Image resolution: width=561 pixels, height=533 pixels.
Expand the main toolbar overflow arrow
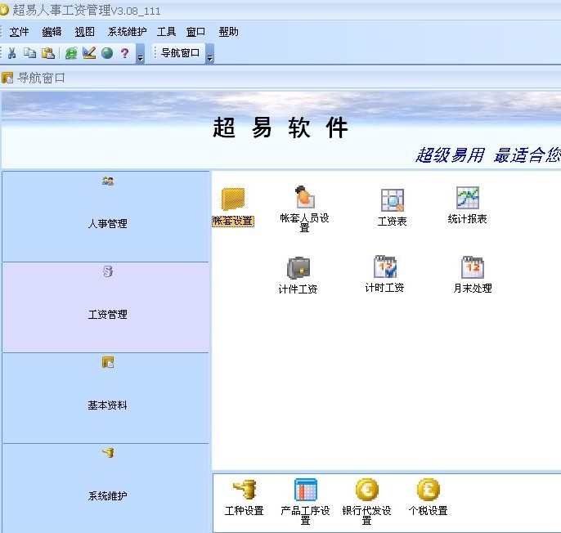click(x=140, y=55)
